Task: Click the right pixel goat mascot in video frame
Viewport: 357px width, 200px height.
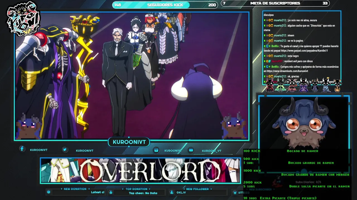Action: point(234,126)
